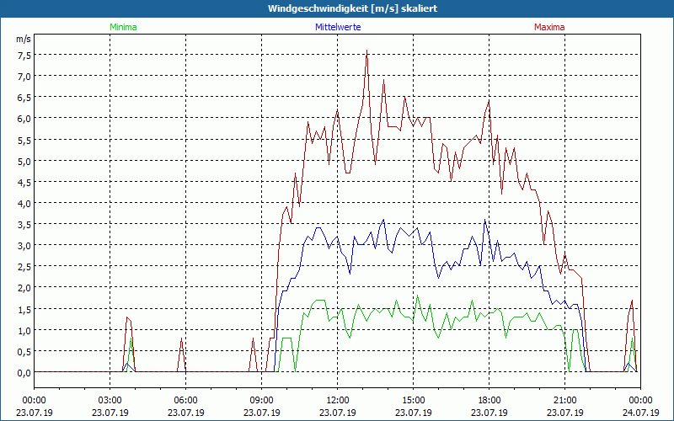Click the "2,5" y-axis tick label

coord(24,267)
